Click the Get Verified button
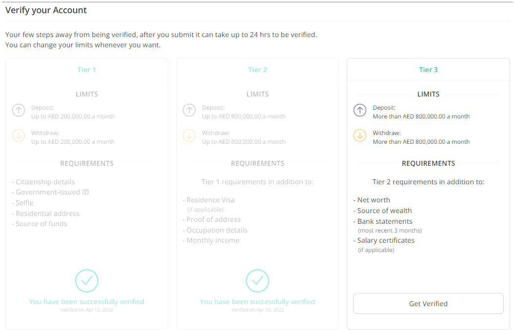 tap(428, 303)
